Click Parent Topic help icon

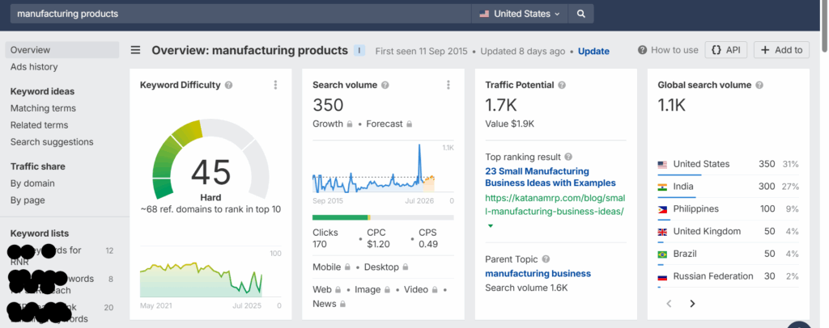(546, 259)
